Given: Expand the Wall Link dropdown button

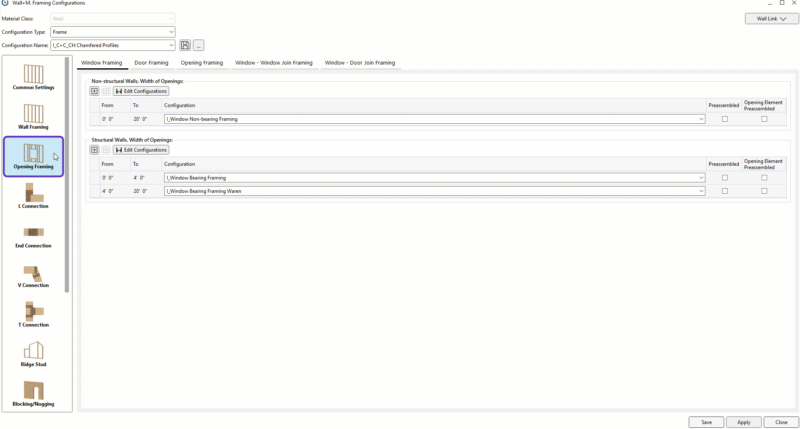Looking at the screenshot, I should (x=771, y=19).
